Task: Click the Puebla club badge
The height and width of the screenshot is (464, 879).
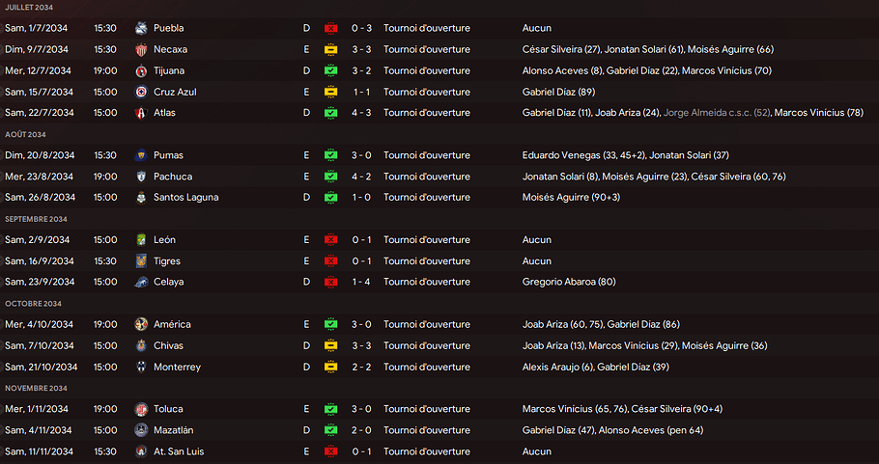Action: coord(141,28)
